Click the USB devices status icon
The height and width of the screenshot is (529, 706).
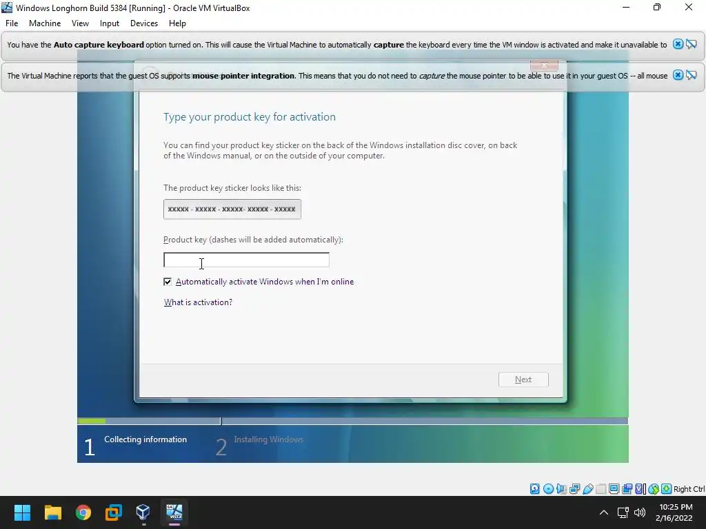(x=587, y=489)
